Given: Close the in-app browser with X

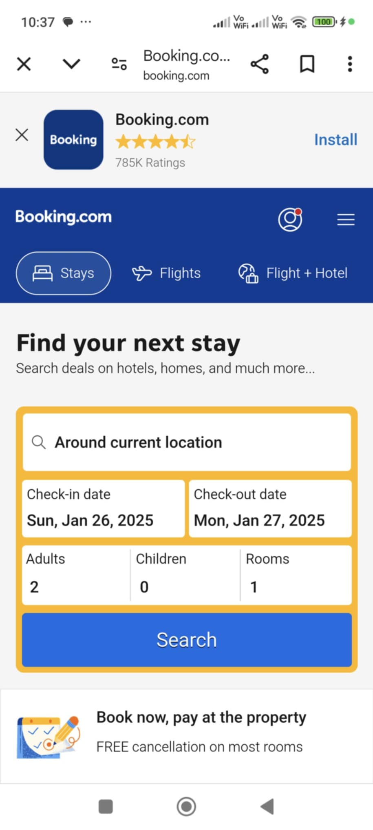Looking at the screenshot, I should coord(24,64).
